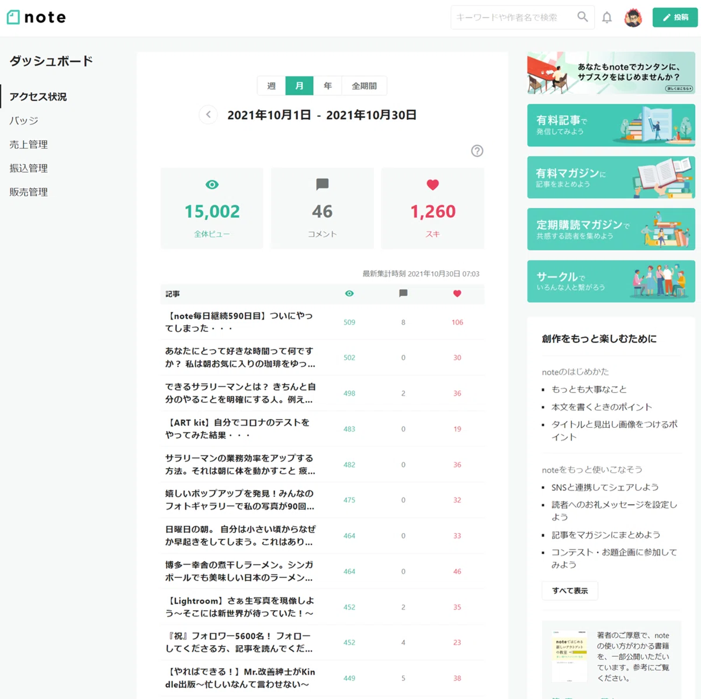This screenshot has width=701, height=699.
Task: Open article 【ART kit】自分でコロナのテスト
Action: click(x=238, y=428)
